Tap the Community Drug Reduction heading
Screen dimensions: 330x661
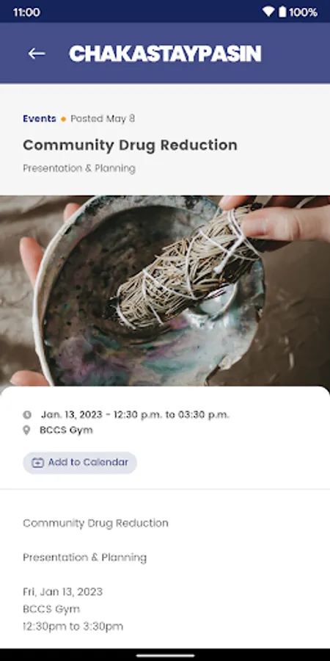[x=130, y=145]
